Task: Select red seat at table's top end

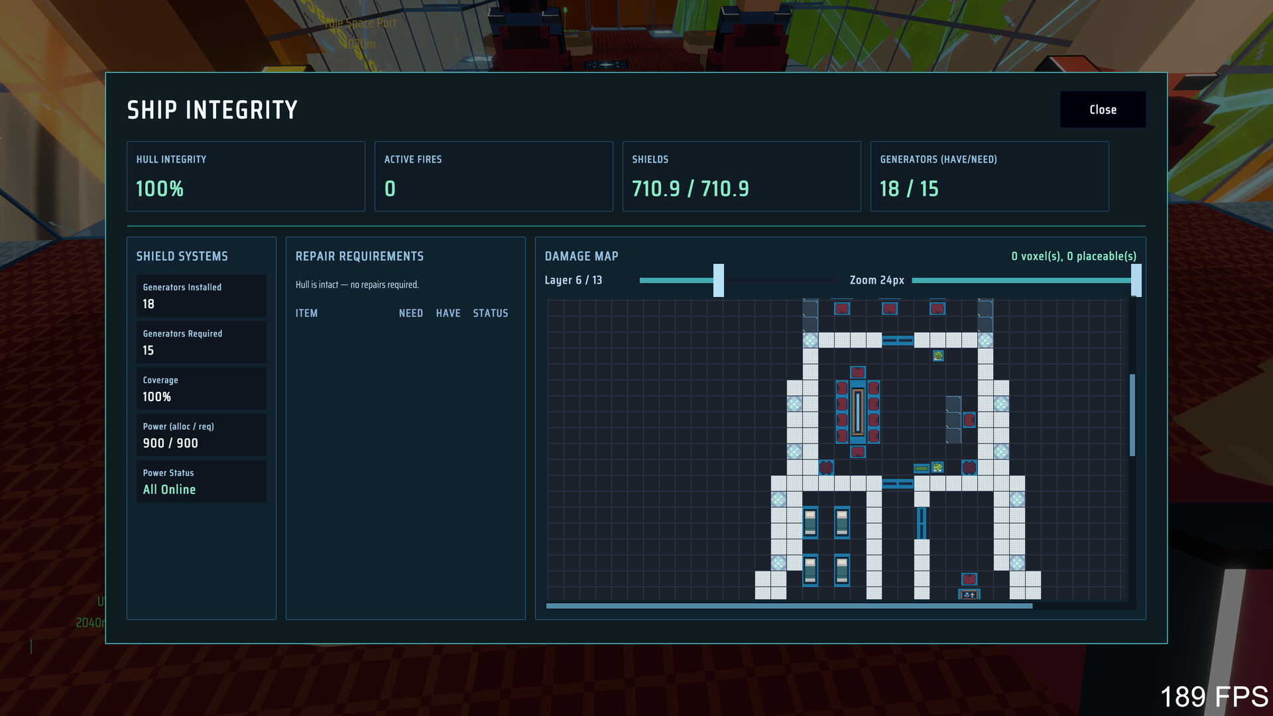Action: tap(858, 372)
